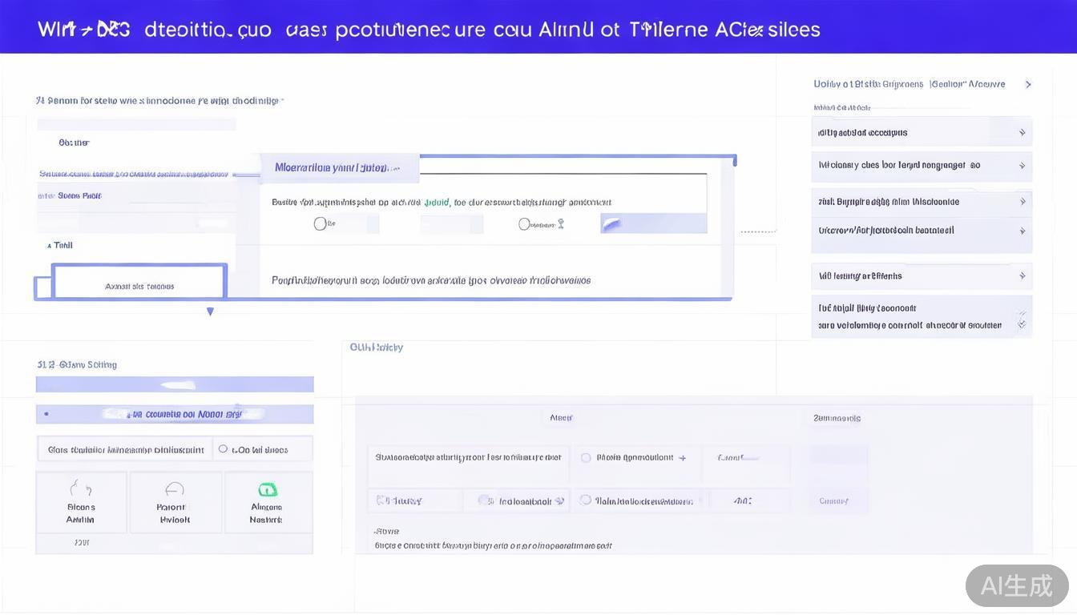Click the fifth list row in the right panel
1077x615 pixels.
921,276
